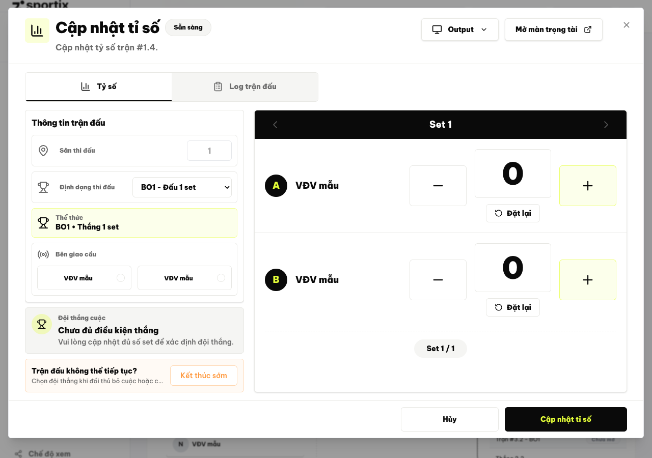Click plus to increase player B score
The height and width of the screenshot is (458, 652).
pyautogui.click(x=588, y=280)
